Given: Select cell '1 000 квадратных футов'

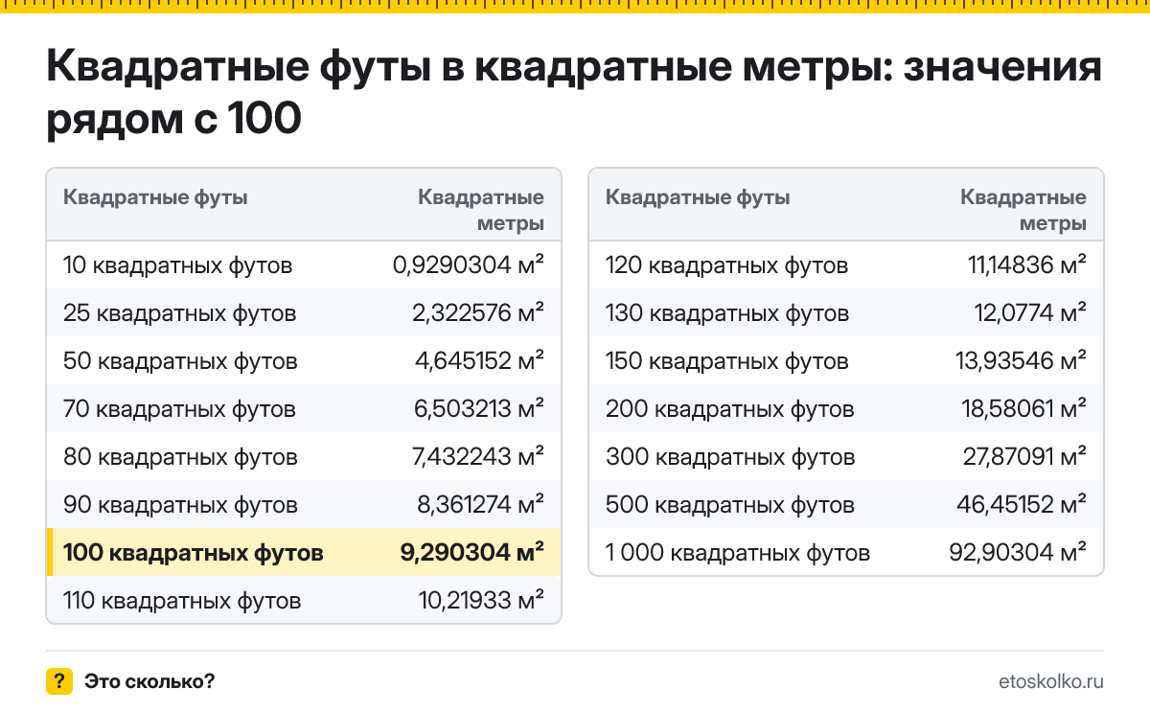Looking at the screenshot, I should (738, 553).
